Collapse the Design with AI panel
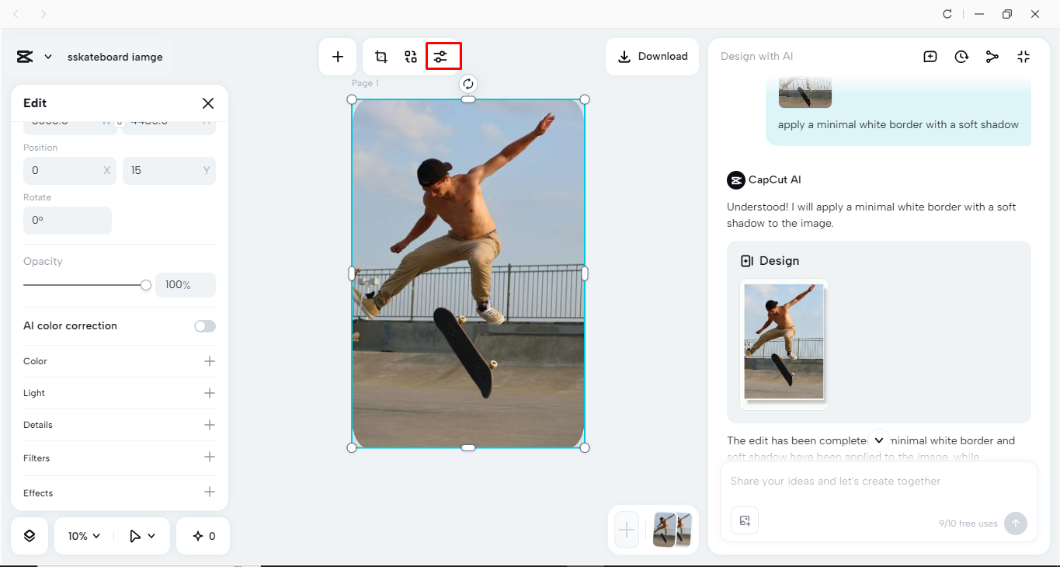This screenshot has width=1060, height=567. pos(1024,56)
